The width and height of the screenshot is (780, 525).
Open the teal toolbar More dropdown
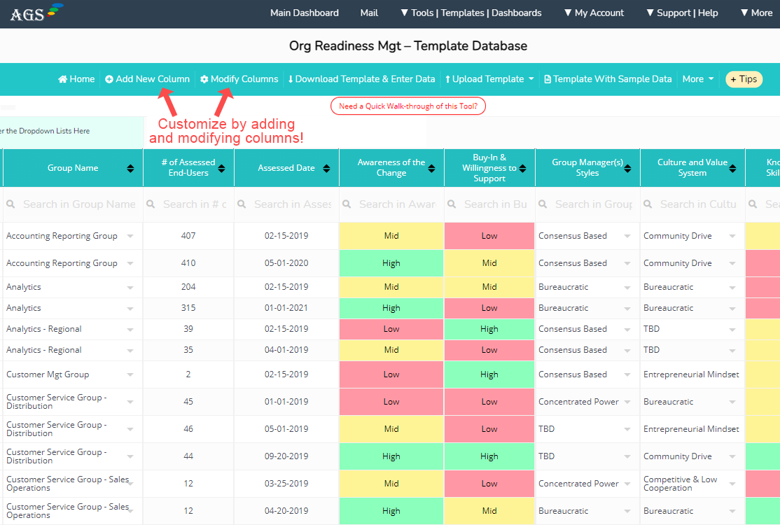click(698, 79)
